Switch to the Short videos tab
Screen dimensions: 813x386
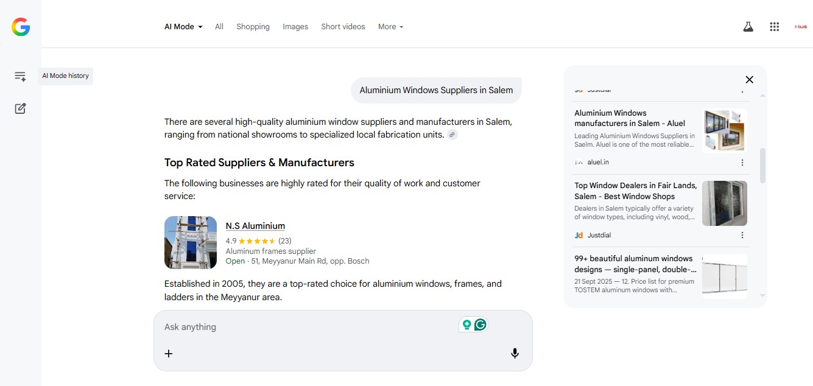click(343, 27)
